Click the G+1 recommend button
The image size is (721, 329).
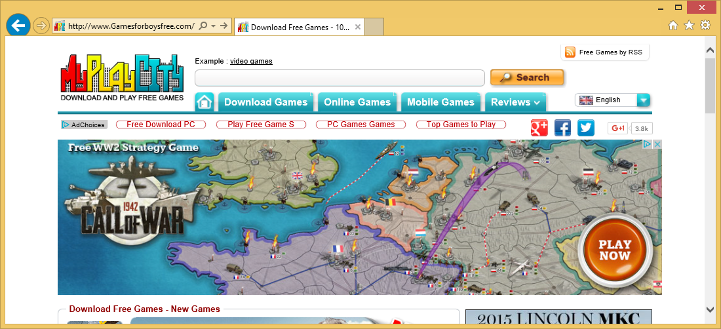[x=618, y=128]
